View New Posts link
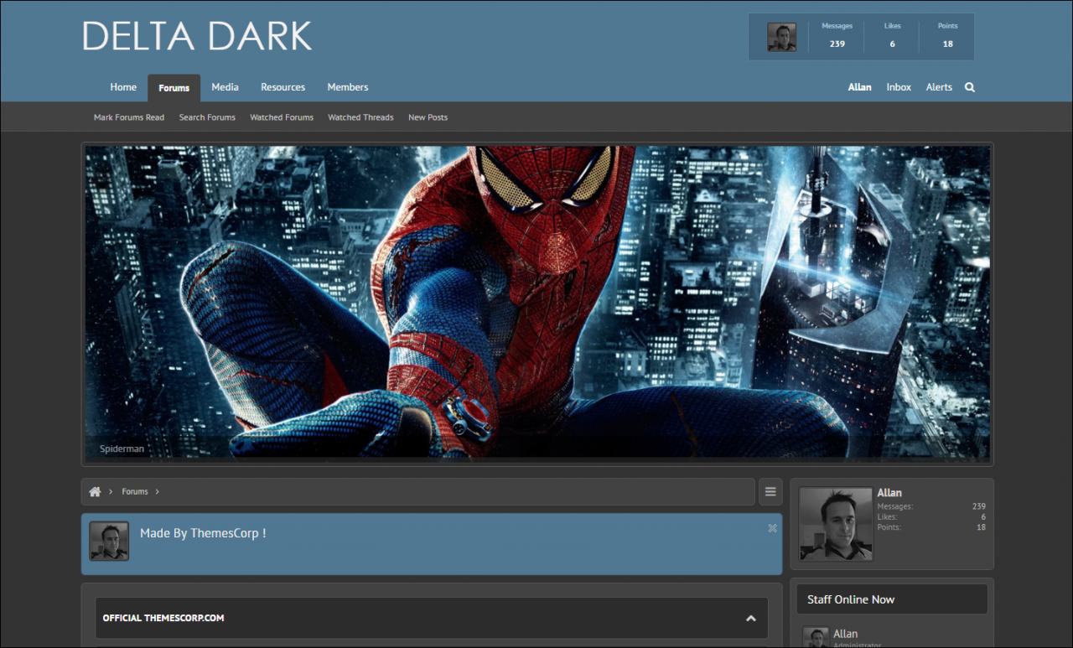Screen dimensions: 1073x648 tap(428, 117)
